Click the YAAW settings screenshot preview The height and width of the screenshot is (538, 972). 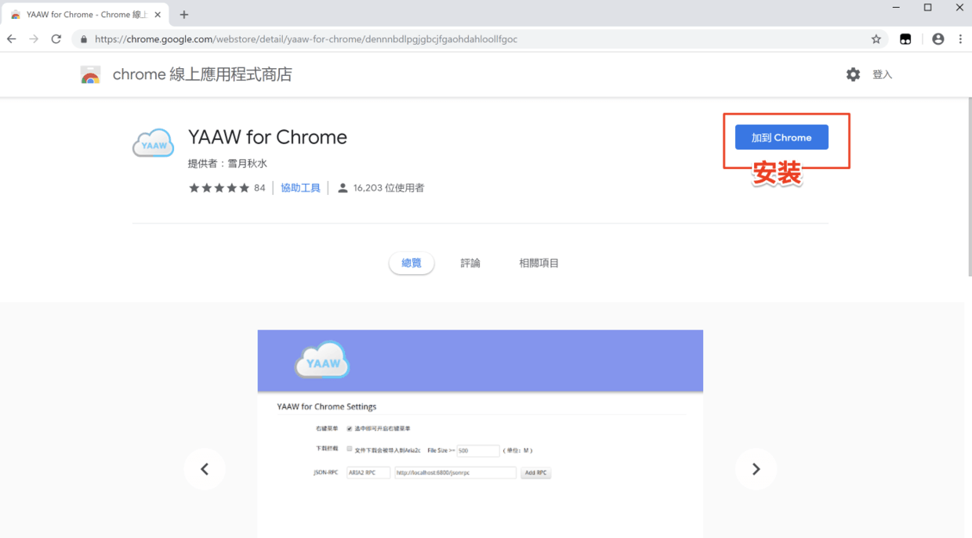(x=480, y=434)
